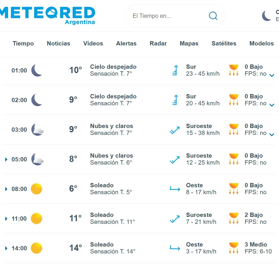Open the Noticias link

59,43
